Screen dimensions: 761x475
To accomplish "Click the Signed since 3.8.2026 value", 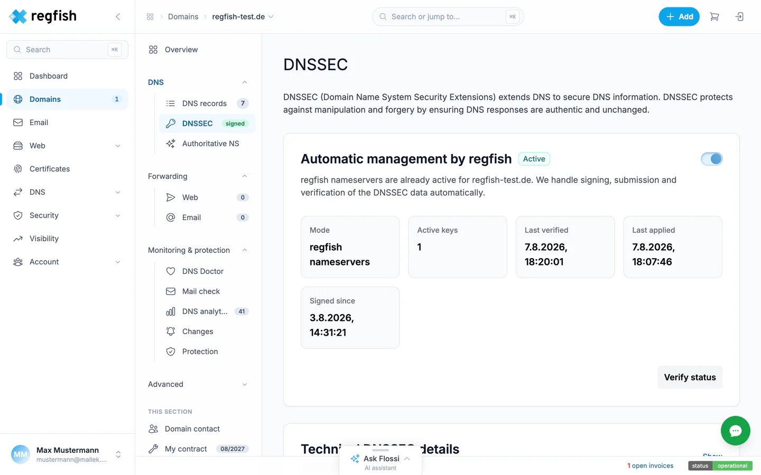I will [332, 325].
